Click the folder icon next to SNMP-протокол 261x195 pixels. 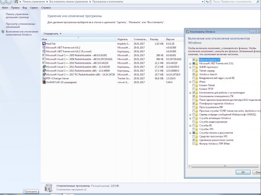click(x=197, y=67)
